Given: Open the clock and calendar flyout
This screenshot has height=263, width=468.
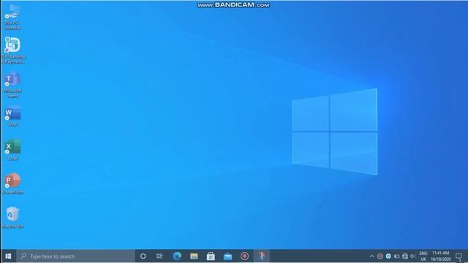Looking at the screenshot, I should (x=441, y=256).
